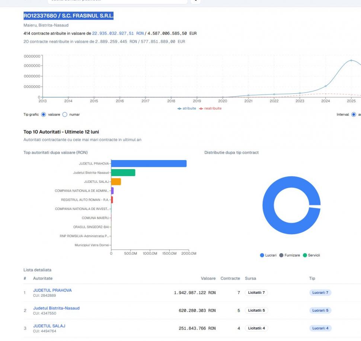The image size is (361, 341).
Task: Open the Judetul Bistrita-Nasaud authority link
Action: click(x=56, y=308)
